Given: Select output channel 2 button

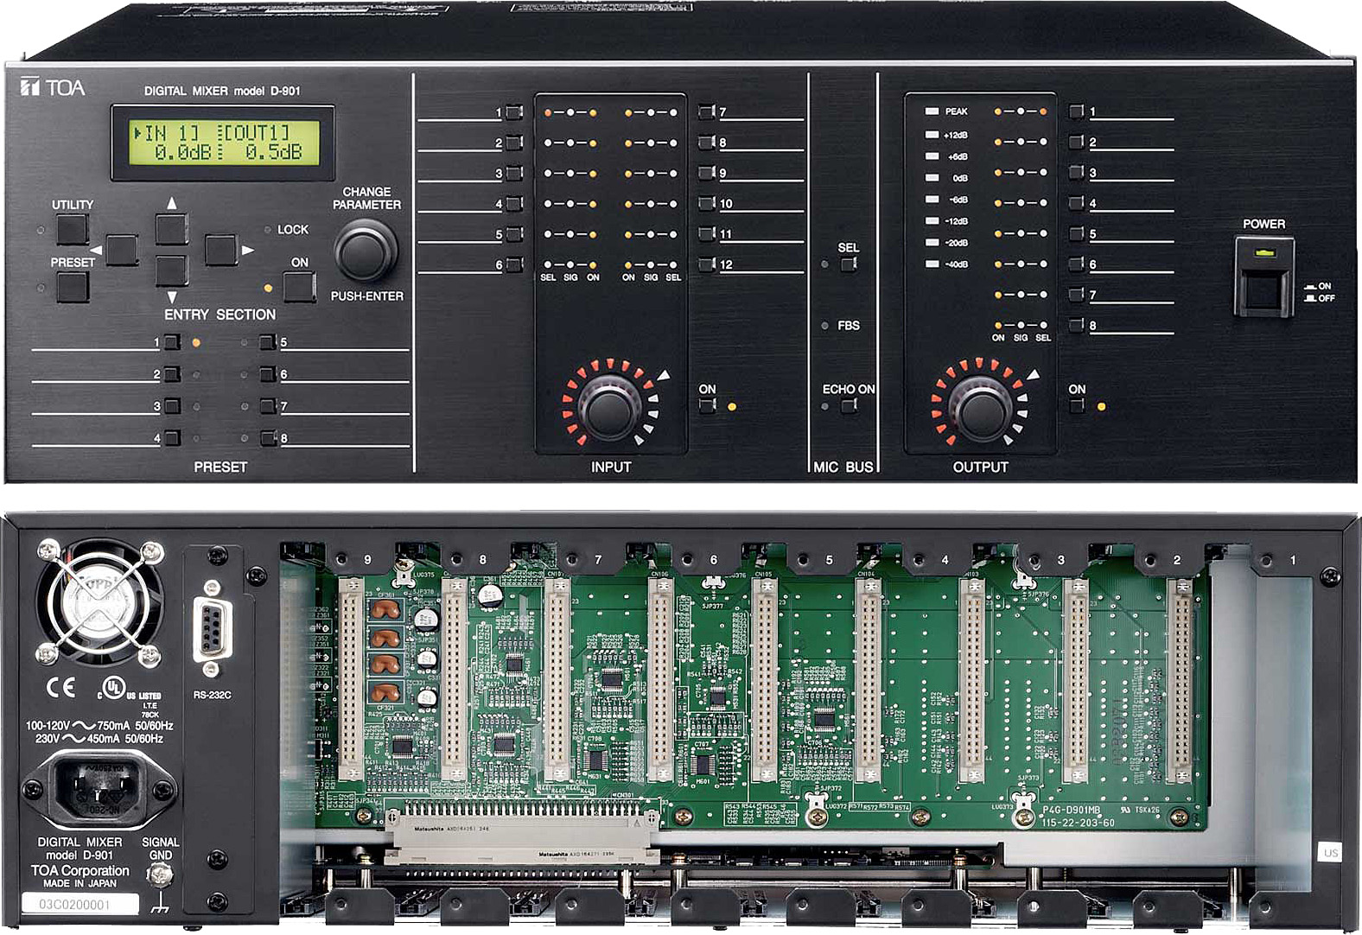Looking at the screenshot, I should pyautogui.click(x=1076, y=142).
